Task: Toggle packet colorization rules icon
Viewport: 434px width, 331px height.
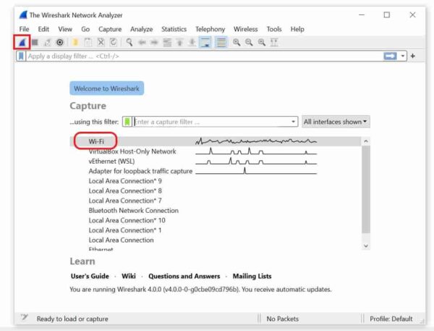Action: pyautogui.click(x=221, y=43)
